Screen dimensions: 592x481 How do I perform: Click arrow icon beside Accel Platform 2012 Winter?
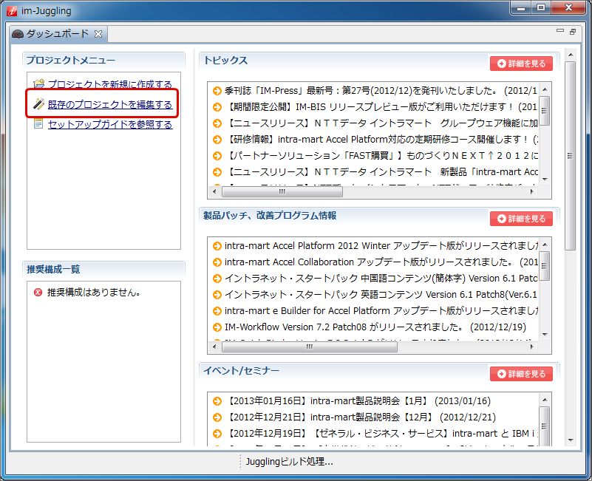coord(217,246)
